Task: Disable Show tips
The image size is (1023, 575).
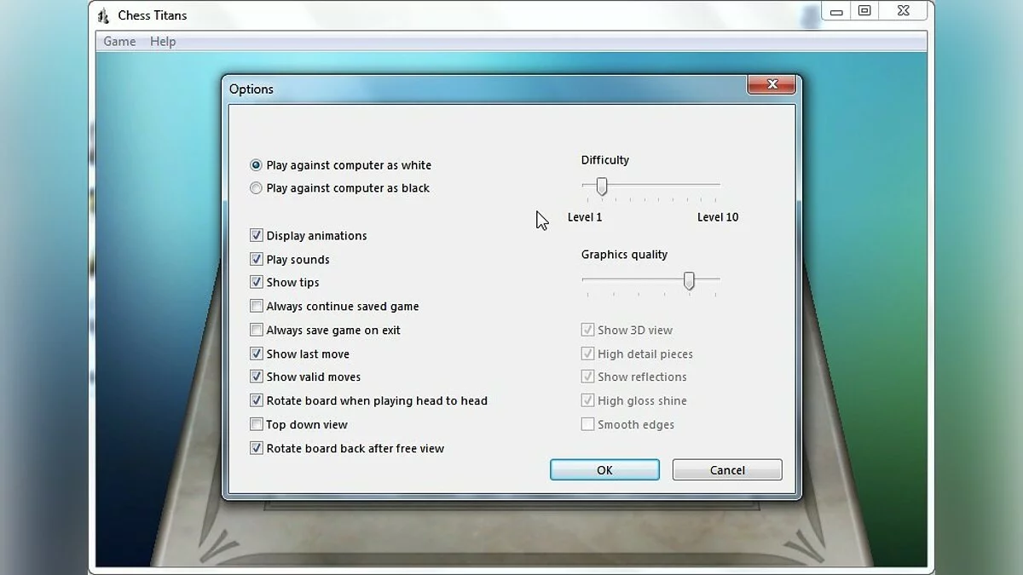Action: 256,282
